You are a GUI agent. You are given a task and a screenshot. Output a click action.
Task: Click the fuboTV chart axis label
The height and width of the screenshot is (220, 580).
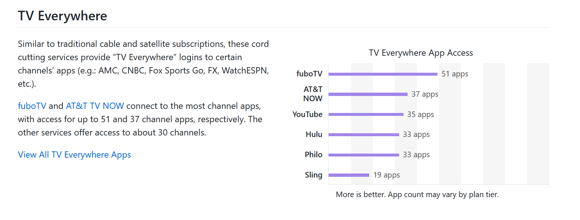309,74
